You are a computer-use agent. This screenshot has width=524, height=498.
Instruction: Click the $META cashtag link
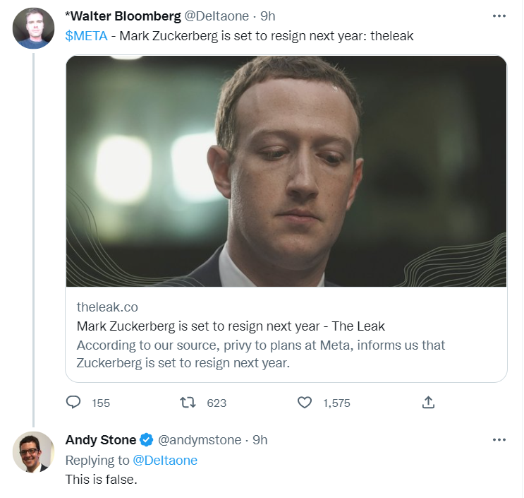tap(86, 37)
